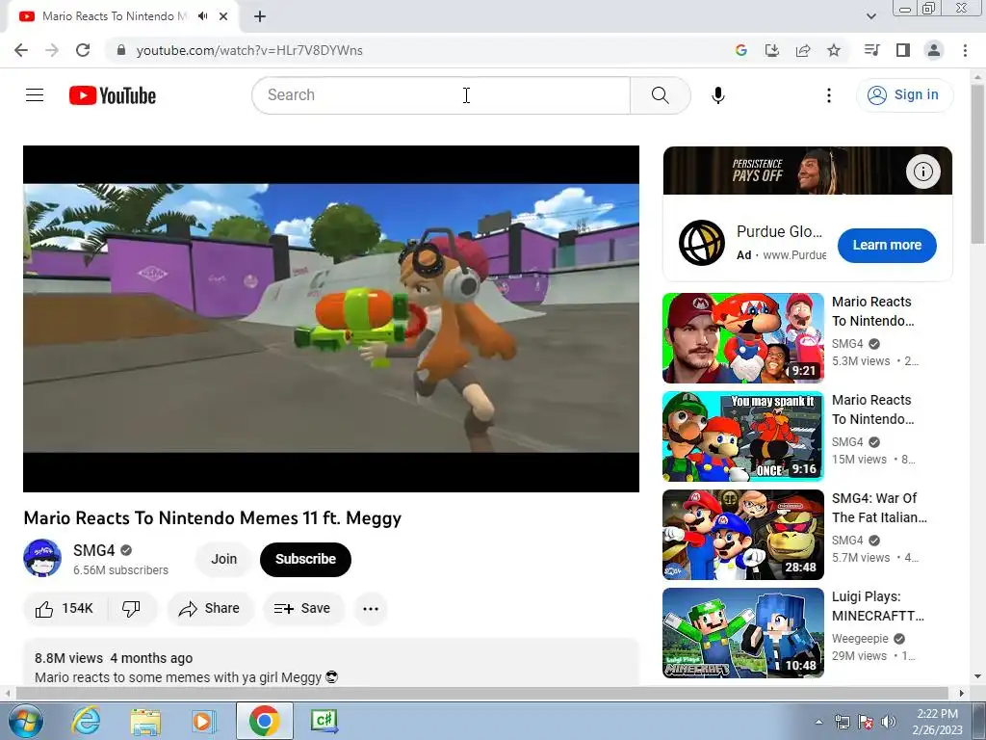Image resolution: width=986 pixels, height=740 pixels.
Task: Open a new tab with plus button
Action: click(260, 17)
